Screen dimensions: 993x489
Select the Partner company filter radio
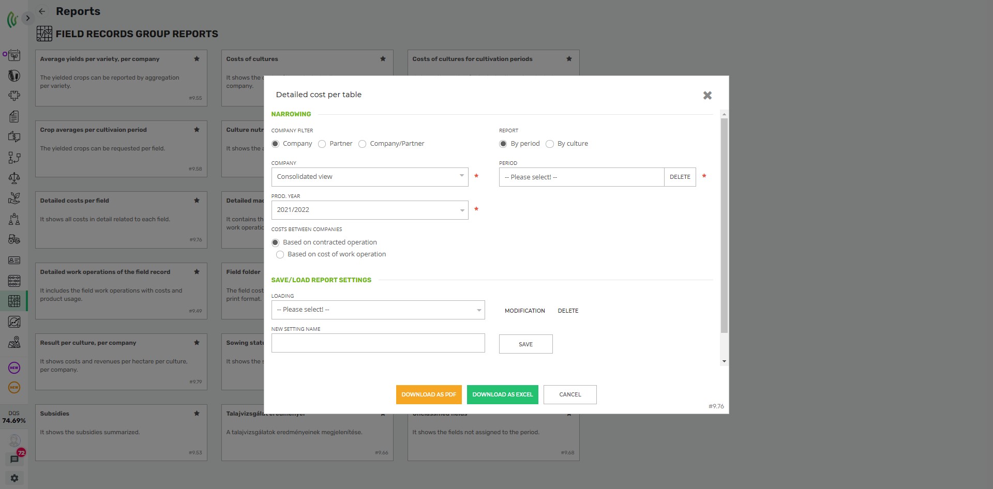pos(322,144)
